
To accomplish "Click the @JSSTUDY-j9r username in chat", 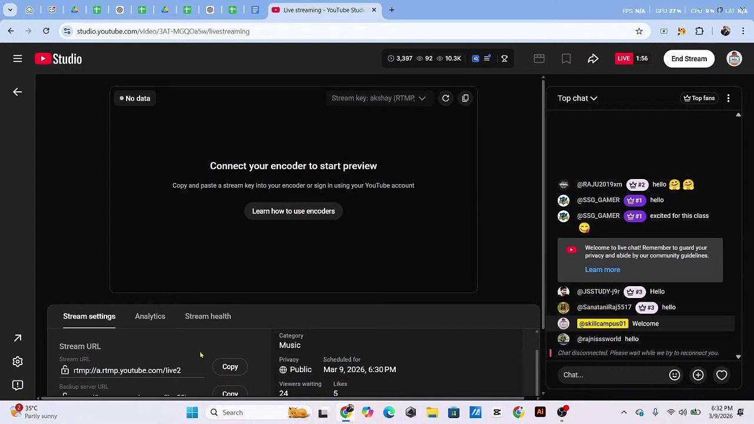I will pos(598,291).
